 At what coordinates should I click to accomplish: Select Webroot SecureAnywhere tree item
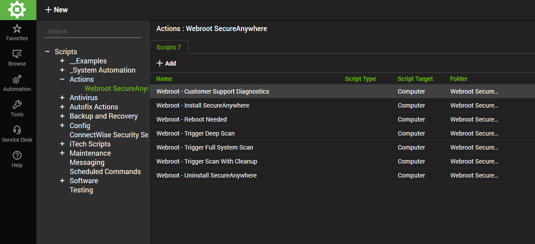click(x=116, y=88)
